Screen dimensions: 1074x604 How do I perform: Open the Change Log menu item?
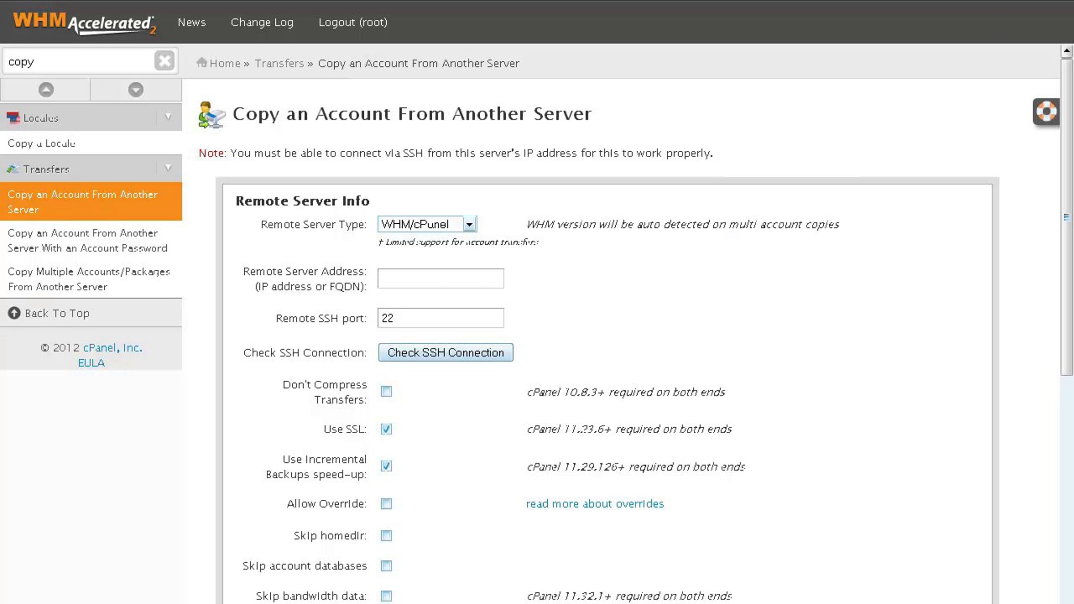pyautogui.click(x=262, y=22)
